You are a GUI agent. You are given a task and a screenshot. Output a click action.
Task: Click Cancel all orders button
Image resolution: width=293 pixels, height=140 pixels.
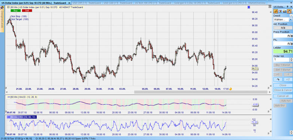click(x=283, y=96)
